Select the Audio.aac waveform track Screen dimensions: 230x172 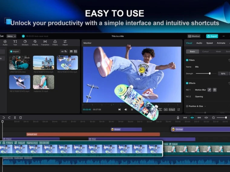pyautogui.click(x=116, y=161)
